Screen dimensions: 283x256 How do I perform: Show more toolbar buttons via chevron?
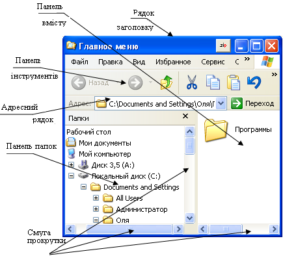click(x=275, y=75)
